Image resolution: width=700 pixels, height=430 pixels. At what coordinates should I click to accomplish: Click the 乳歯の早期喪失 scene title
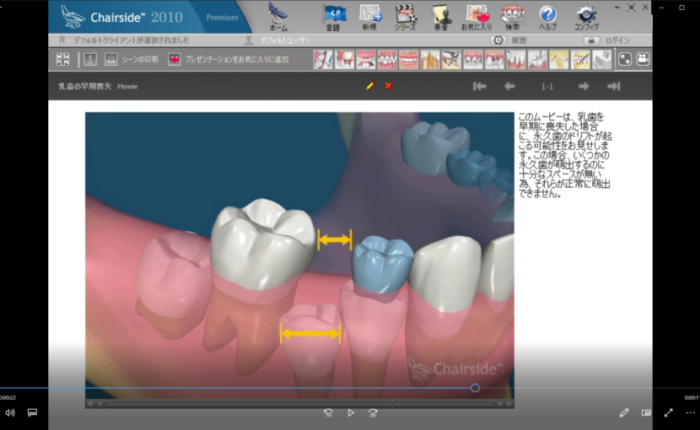tap(85, 86)
